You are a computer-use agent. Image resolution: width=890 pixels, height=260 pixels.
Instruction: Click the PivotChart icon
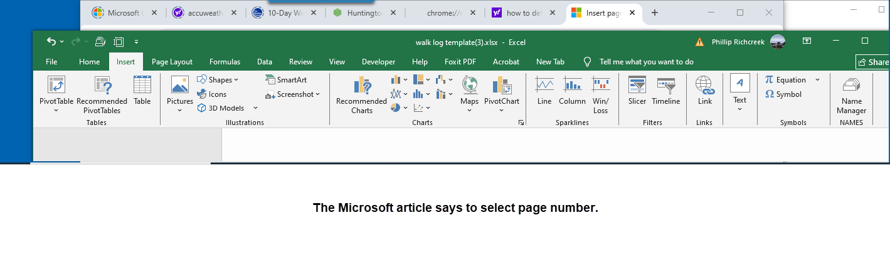tap(502, 85)
